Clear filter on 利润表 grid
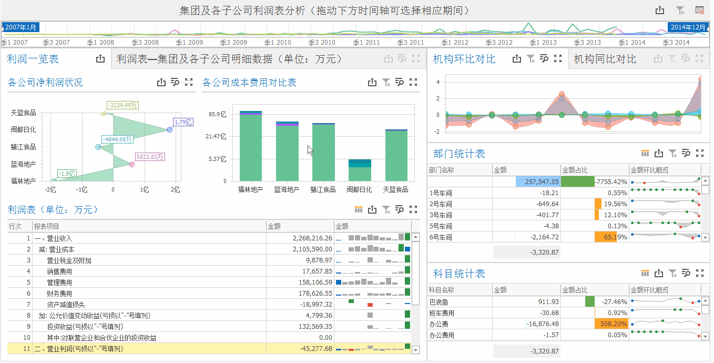The height and width of the screenshot is (363, 714). [386, 209]
